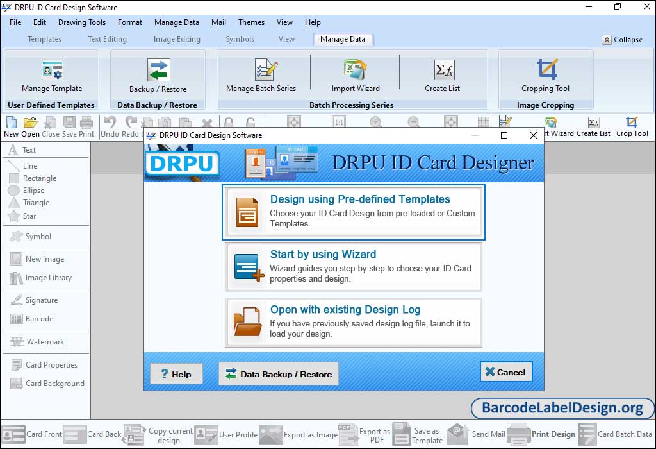This screenshot has height=449, width=656.
Task: Open the Mail menu
Action: [x=218, y=22]
